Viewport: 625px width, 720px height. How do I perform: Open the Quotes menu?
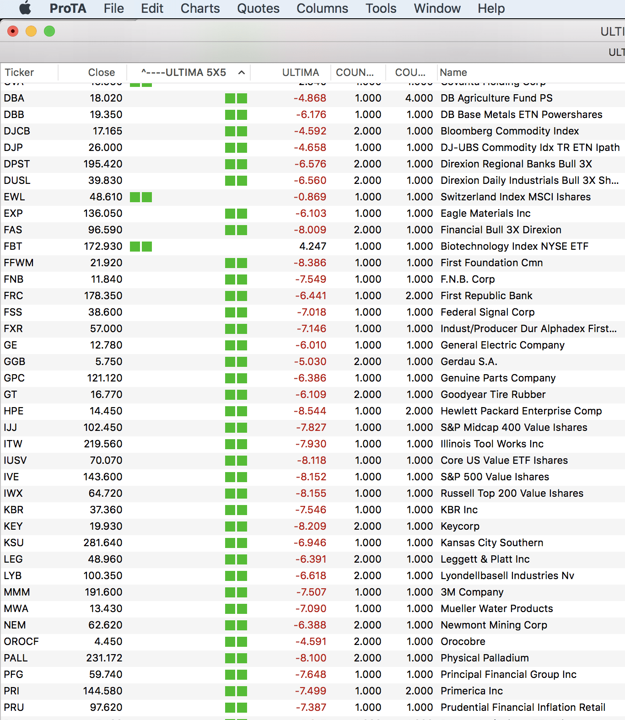pos(258,8)
